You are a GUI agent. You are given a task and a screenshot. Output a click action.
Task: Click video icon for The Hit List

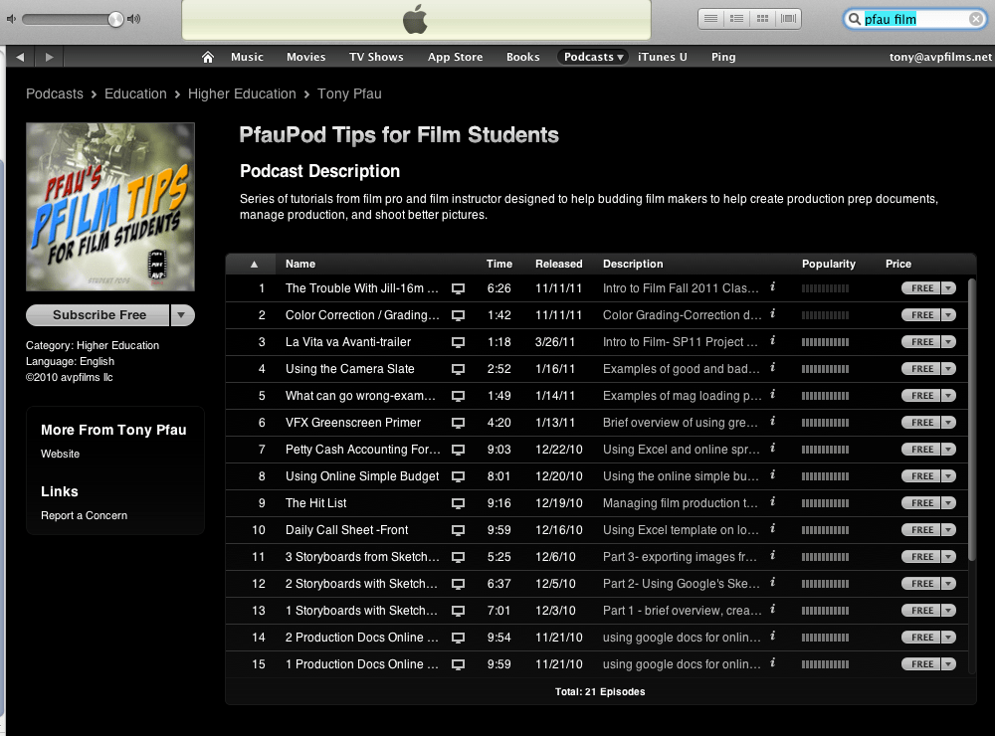458,503
